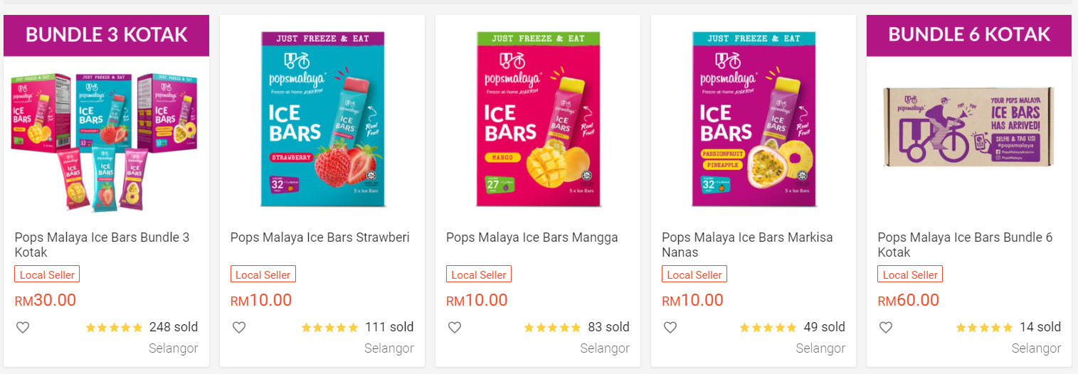Viewport: 1078px width, 374px height.
Task: Open Pops Malaya Ice Bars Bundle 6 Kotak title
Action: pos(964,245)
